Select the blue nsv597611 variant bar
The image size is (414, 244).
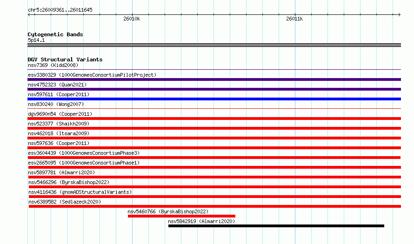(x=214, y=99)
